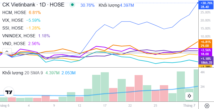
Task: Click the Khối lượng 20 SMA 9 indicator label
Action: click(23, 73)
